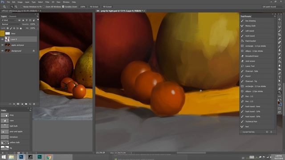The height and width of the screenshot is (160, 285).
Task: Select the Hand tool
Action: tap(280, 88)
